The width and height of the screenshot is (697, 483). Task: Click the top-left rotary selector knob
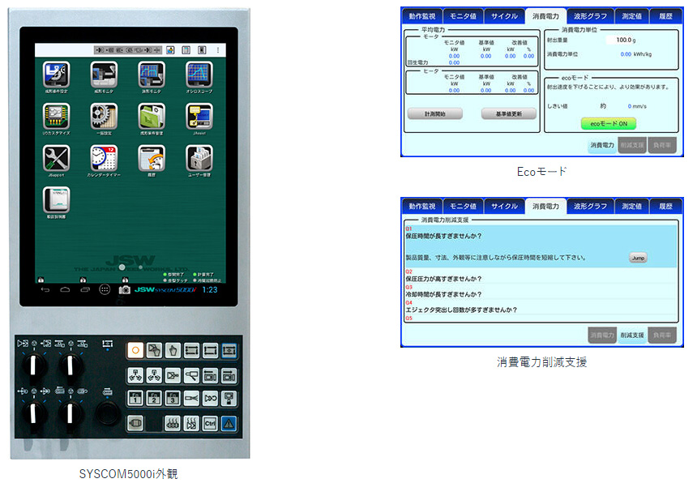pyautogui.click(x=32, y=365)
